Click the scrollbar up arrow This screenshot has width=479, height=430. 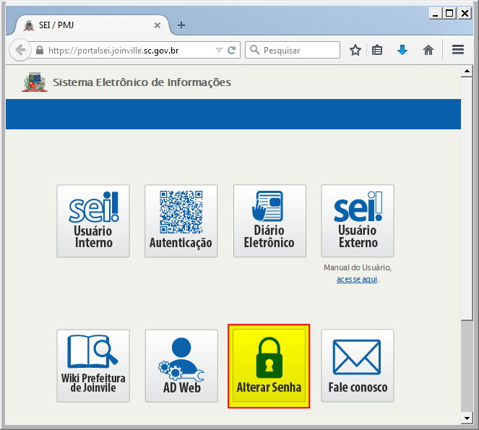(x=467, y=72)
